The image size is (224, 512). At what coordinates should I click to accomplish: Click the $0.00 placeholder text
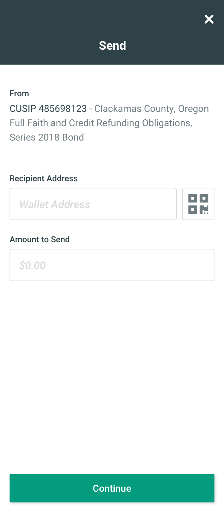33,265
